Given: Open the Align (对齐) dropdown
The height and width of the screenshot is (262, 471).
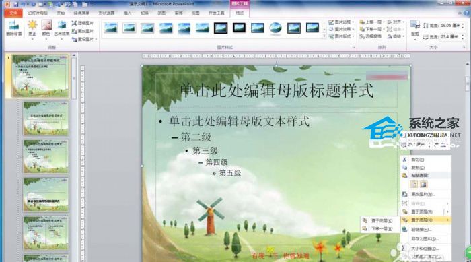Looking at the screenshot, I should (396, 22).
